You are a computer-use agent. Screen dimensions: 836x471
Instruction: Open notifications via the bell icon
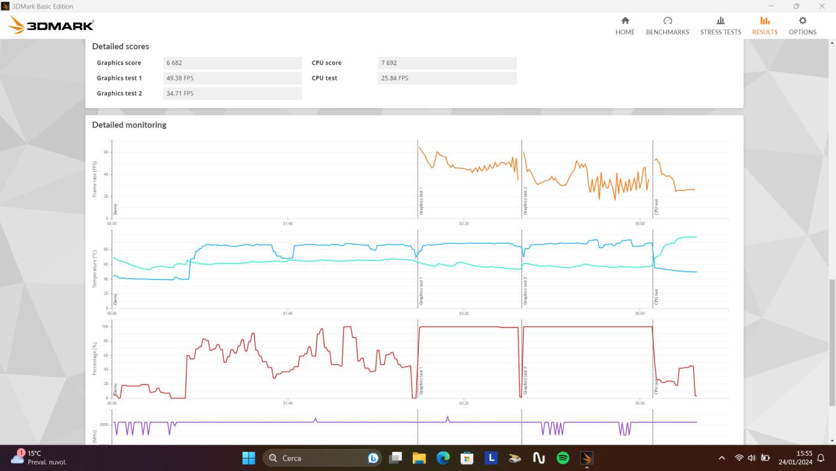click(x=820, y=458)
